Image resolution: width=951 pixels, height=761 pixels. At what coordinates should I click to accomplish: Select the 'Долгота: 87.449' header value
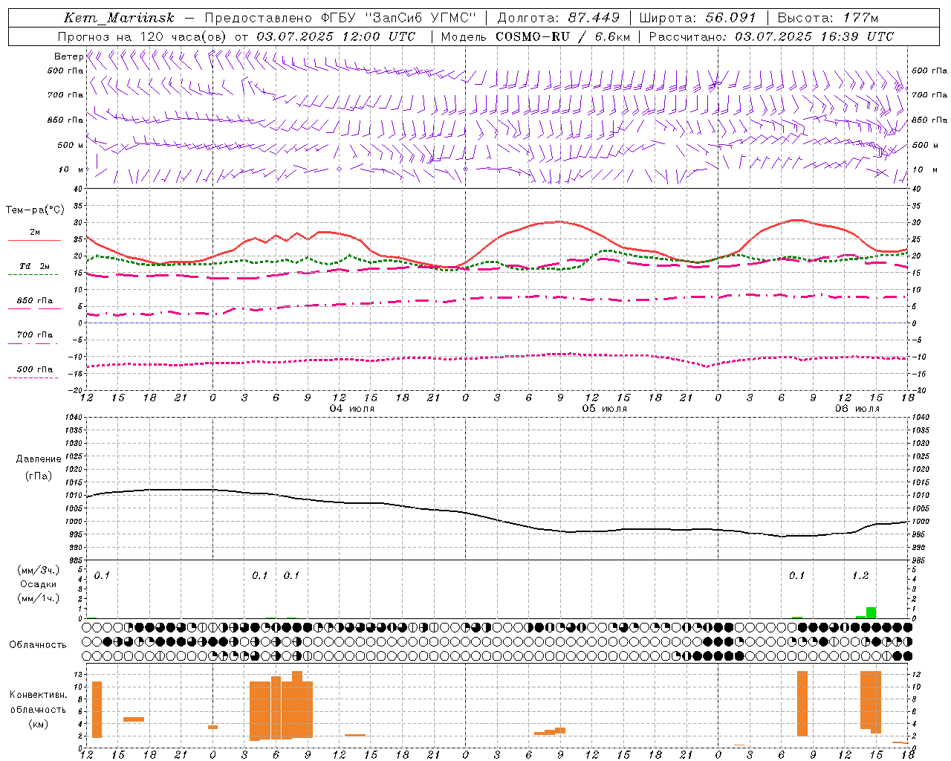[x=558, y=18]
